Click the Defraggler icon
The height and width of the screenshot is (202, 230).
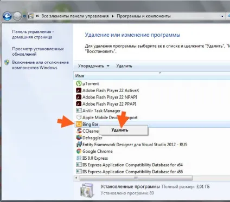[x=79, y=138]
